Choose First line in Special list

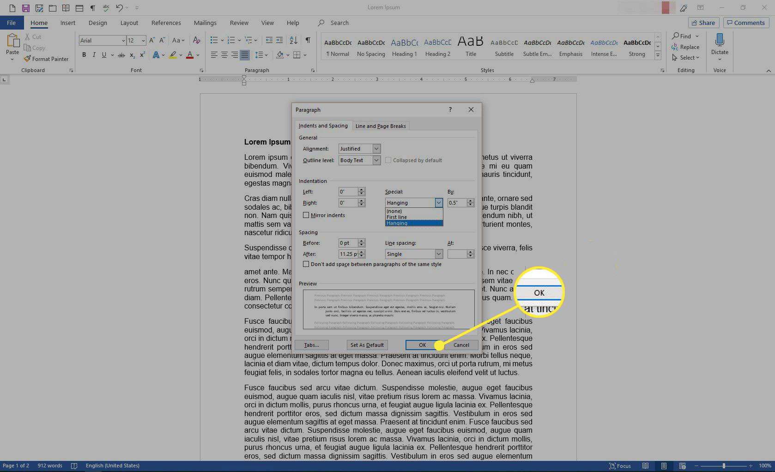(414, 217)
